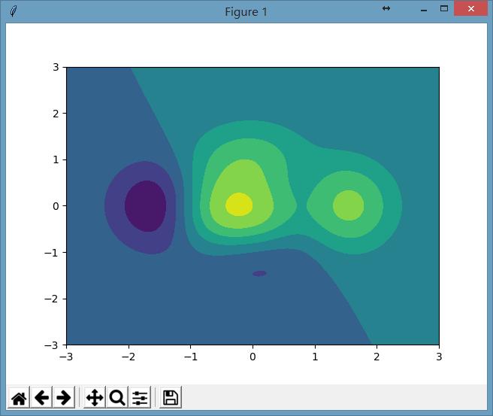
Task: Save the figure with floppy disk icon
Action: point(171,397)
